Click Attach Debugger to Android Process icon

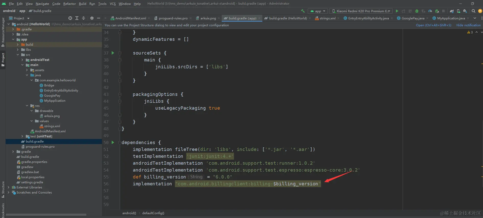437,11
